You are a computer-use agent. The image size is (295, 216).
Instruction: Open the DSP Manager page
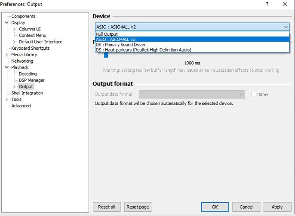pos(31,80)
